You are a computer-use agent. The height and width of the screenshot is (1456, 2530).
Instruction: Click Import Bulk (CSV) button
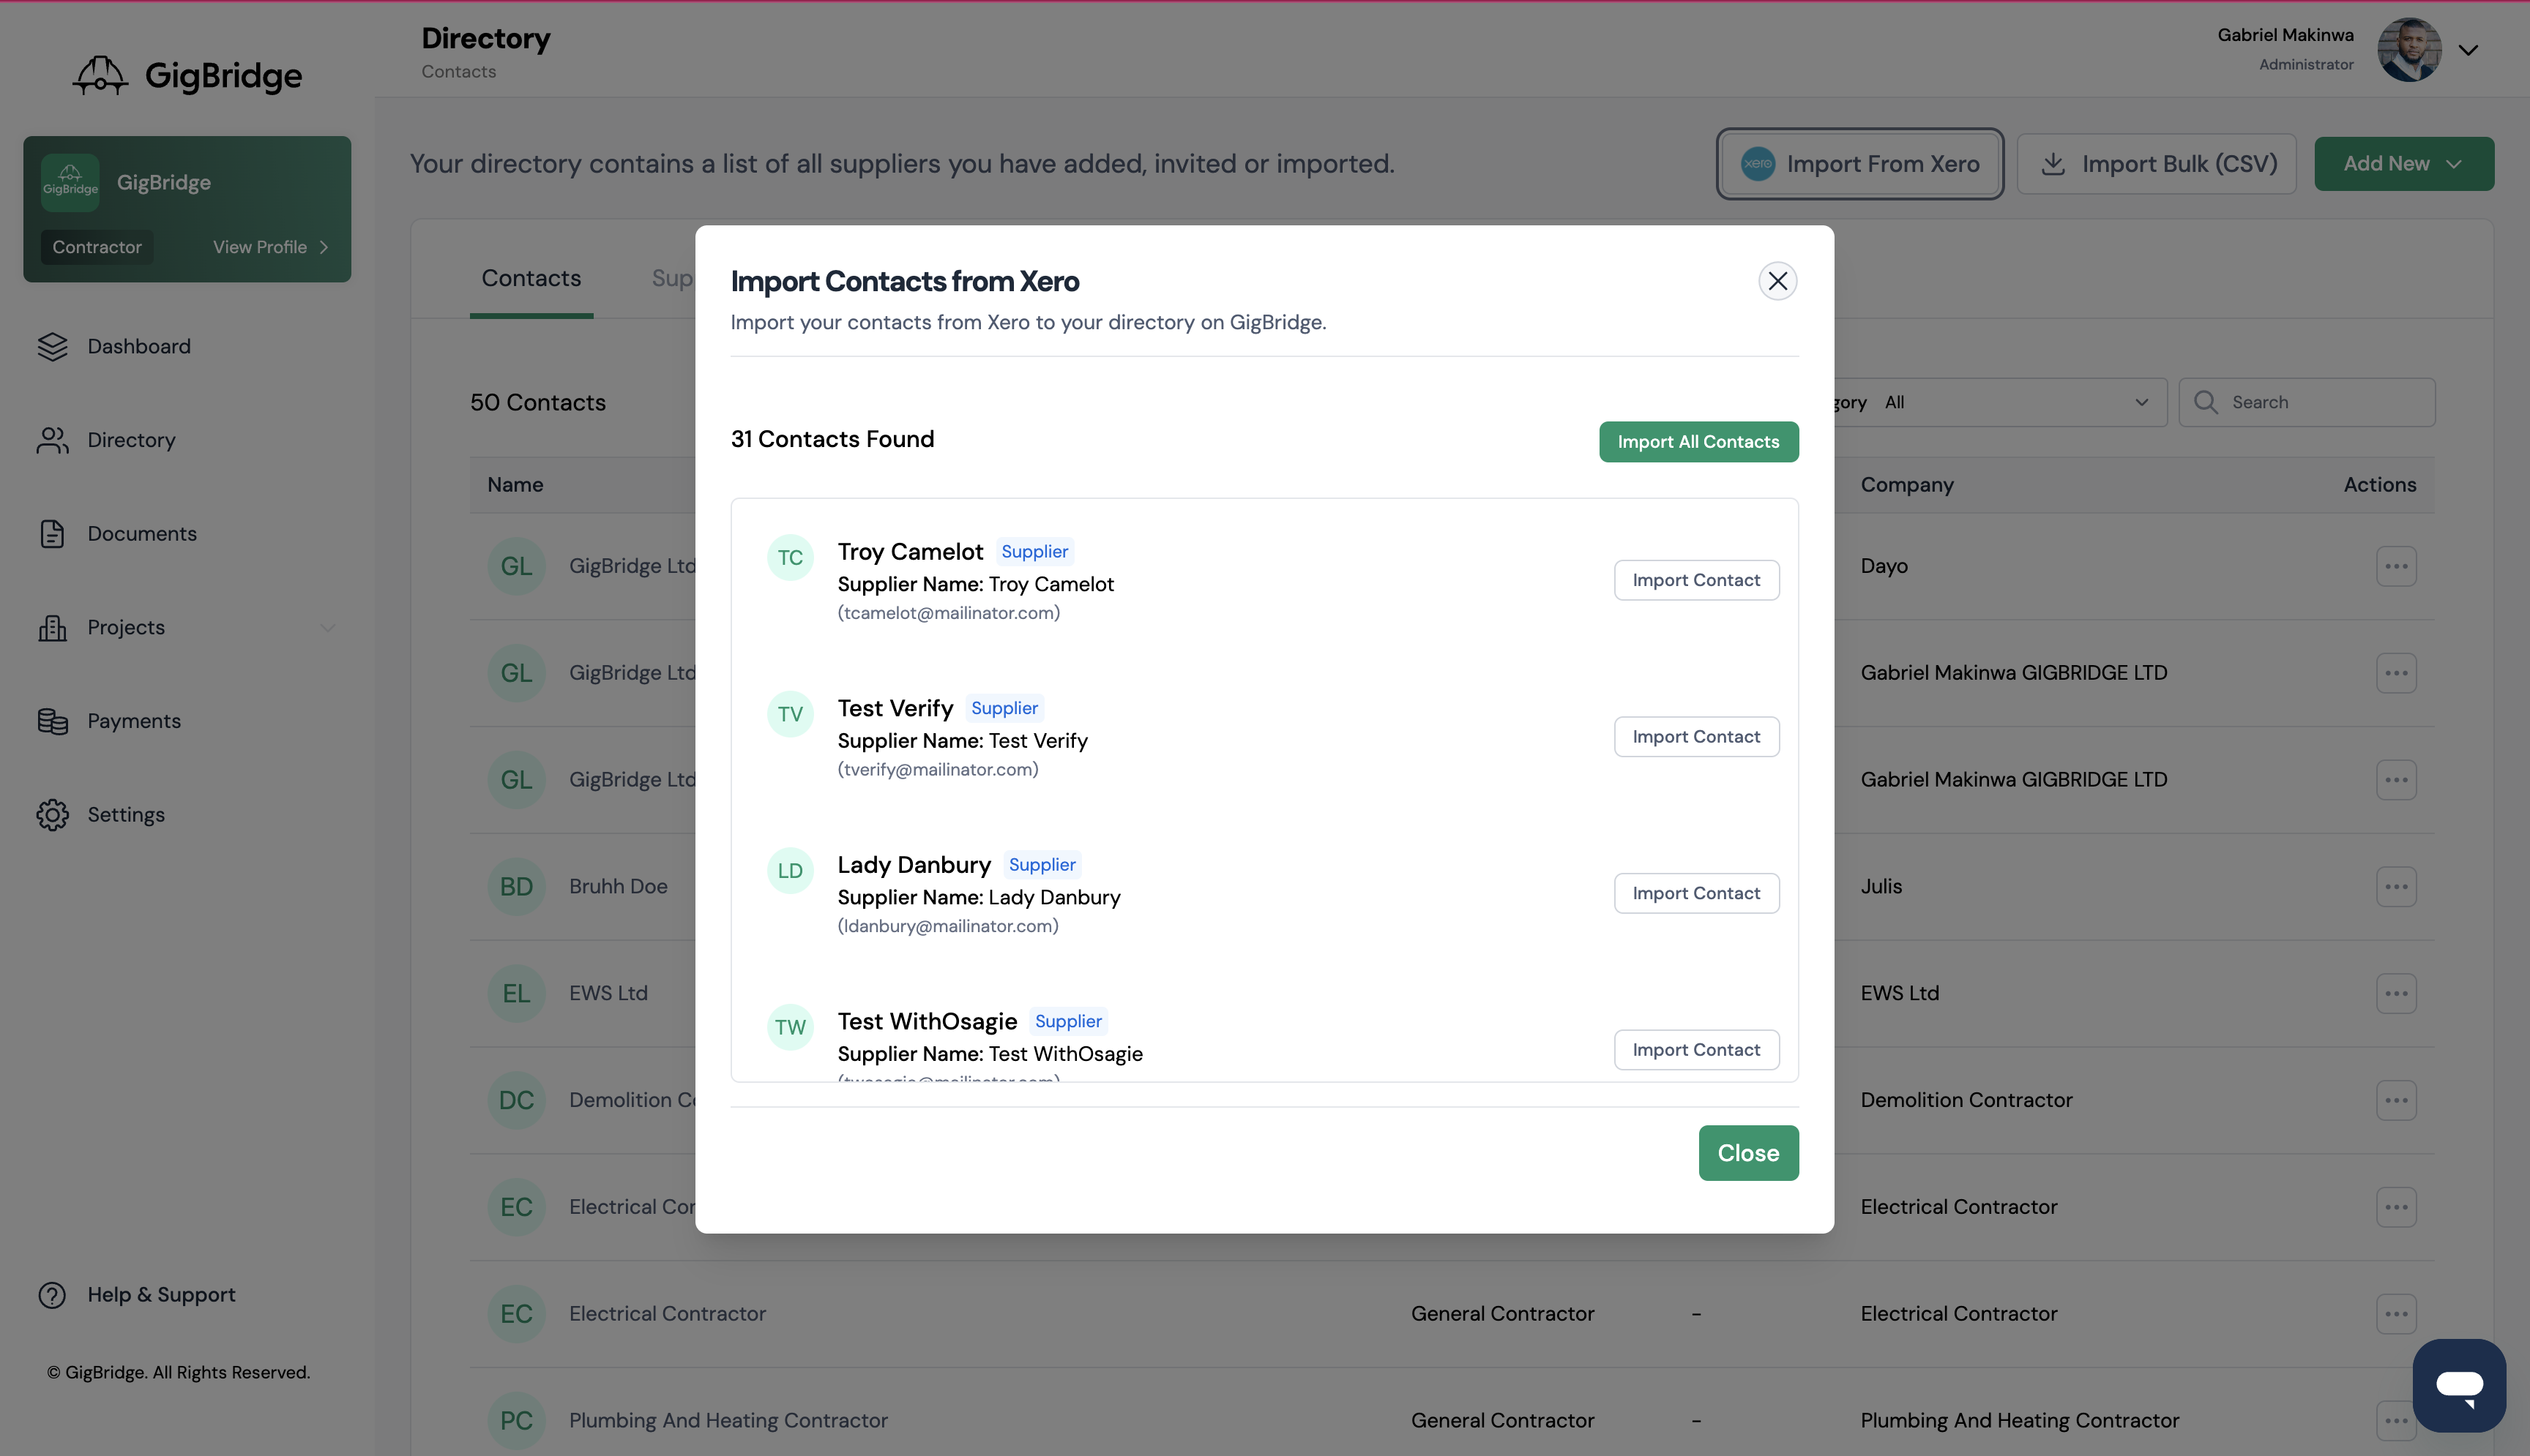coord(2156,164)
